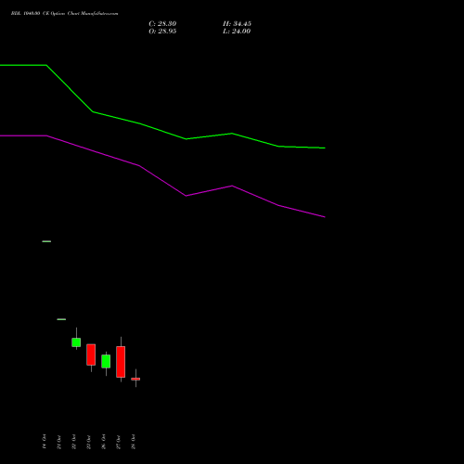The height and width of the screenshot is (464, 464).
Task: Click the close price value C: 28.30
Action: pos(162,24)
